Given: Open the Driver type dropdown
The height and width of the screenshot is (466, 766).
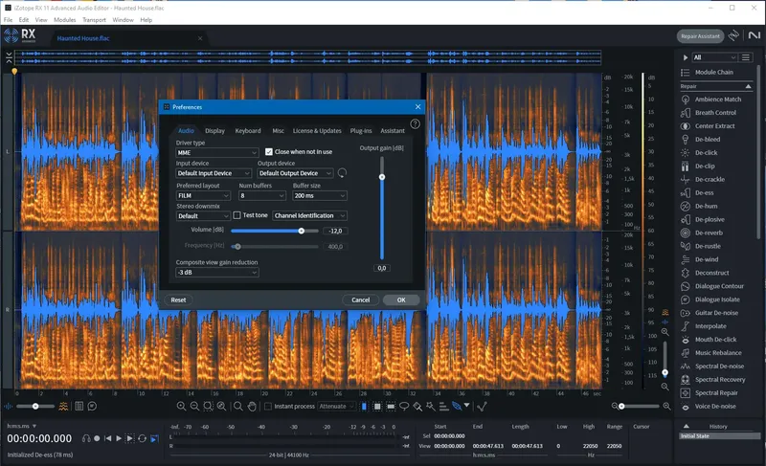Looking at the screenshot, I should click(217, 152).
